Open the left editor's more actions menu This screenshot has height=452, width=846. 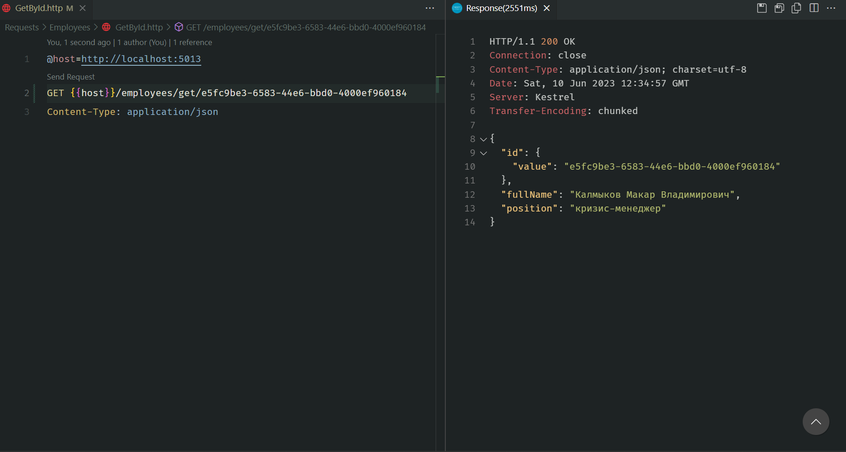coord(430,8)
